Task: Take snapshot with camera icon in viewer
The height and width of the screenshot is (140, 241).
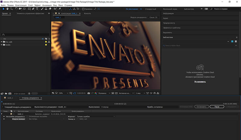Action: (x=89, y=93)
